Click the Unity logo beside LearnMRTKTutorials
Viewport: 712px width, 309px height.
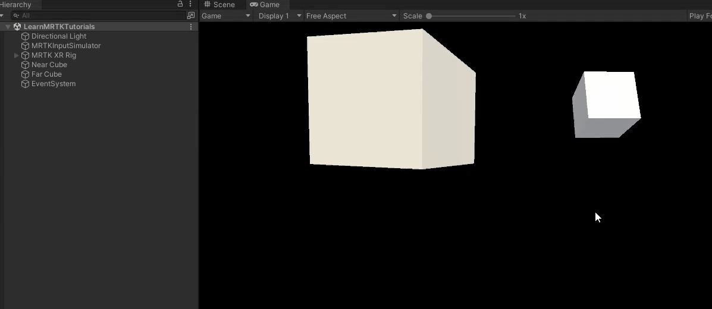(x=17, y=27)
